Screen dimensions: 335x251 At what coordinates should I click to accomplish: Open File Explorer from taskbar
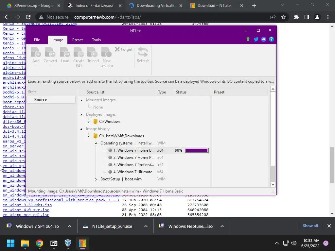coord(25,243)
